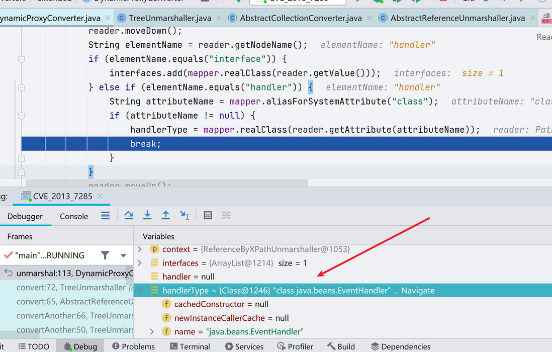Open the AbstractCollectionConverter.java editor tab

pos(301,18)
